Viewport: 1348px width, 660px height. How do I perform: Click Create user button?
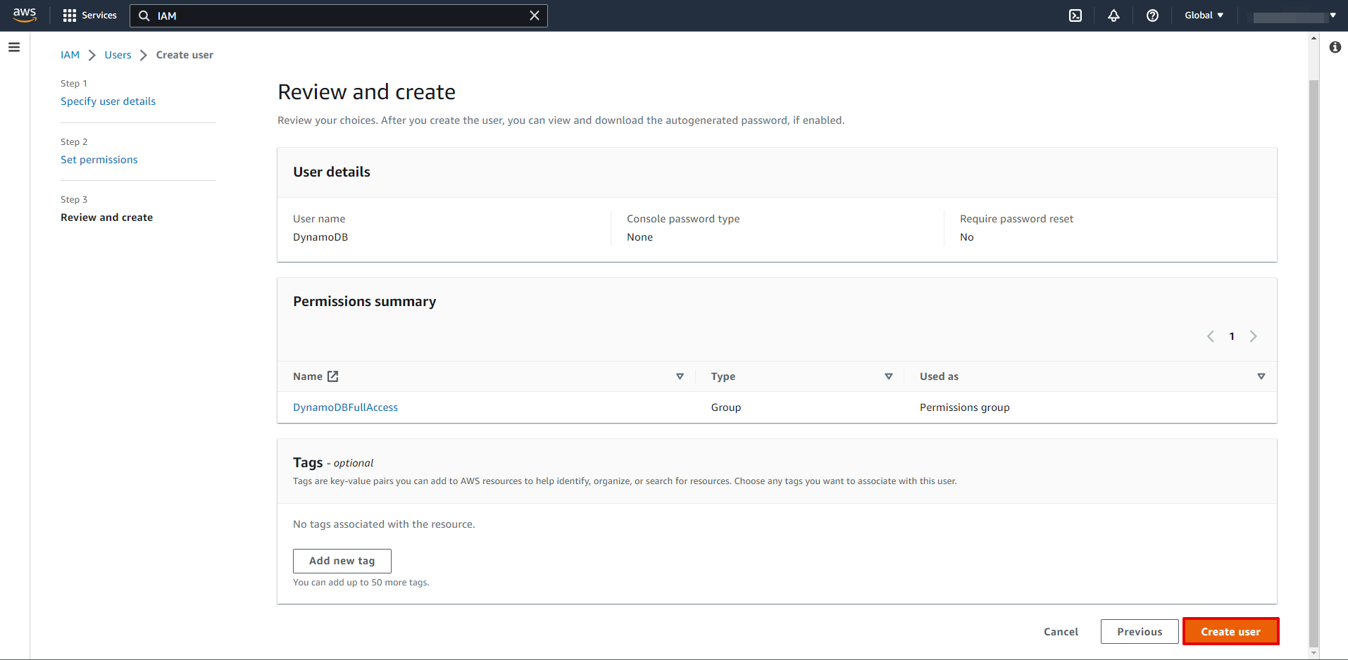(1230, 632)
